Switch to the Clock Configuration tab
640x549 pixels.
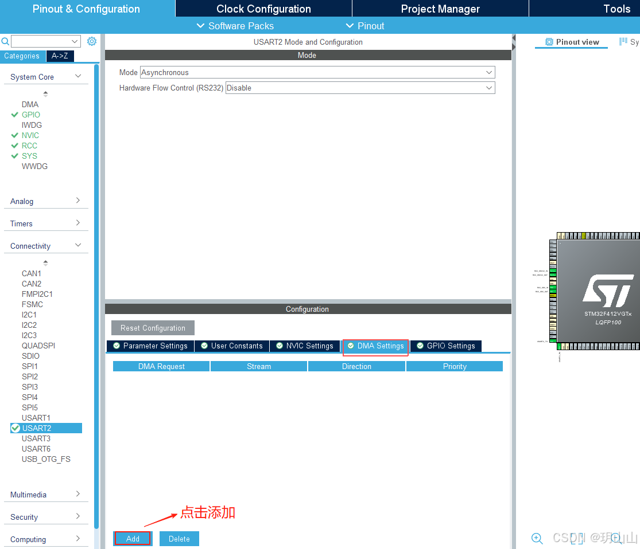[263, 9]
